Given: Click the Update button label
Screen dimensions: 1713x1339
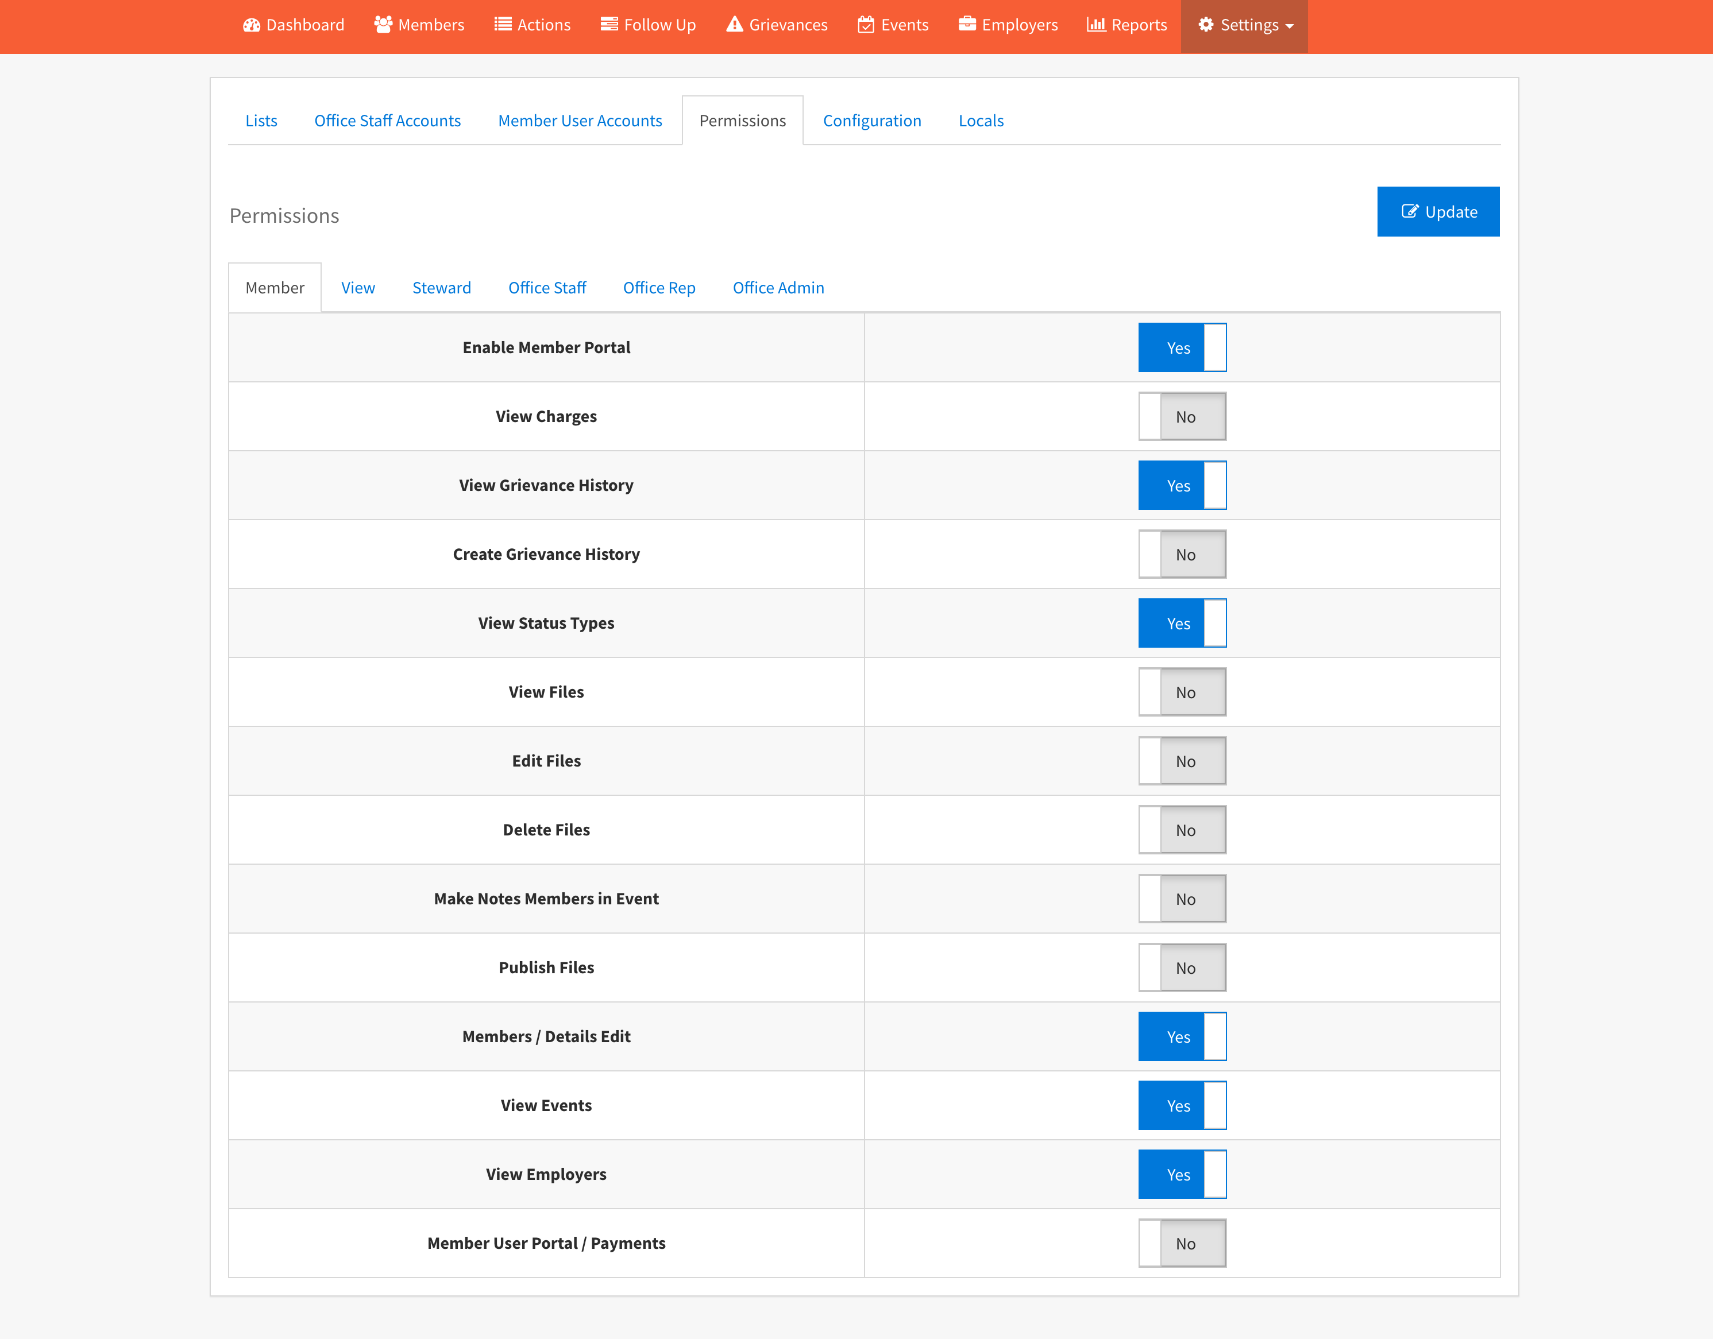Looking at the screenshot, I should [1451, 212].
